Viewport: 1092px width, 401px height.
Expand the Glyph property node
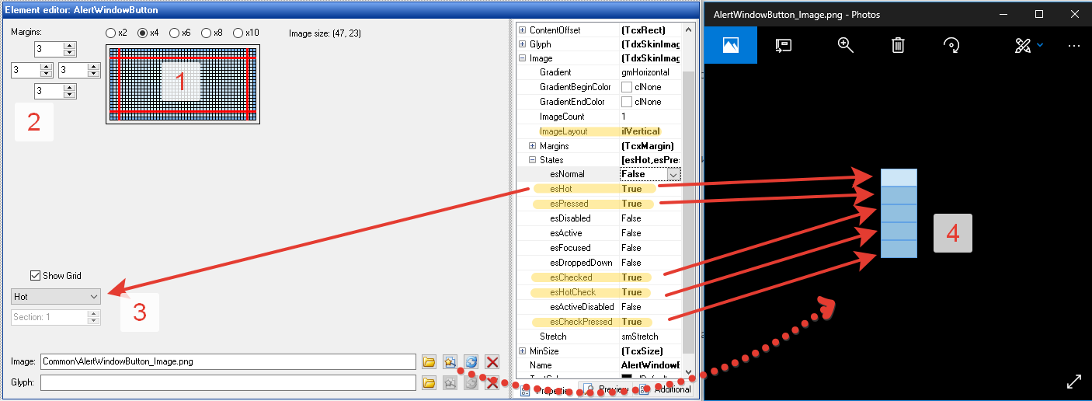[522, 44]
